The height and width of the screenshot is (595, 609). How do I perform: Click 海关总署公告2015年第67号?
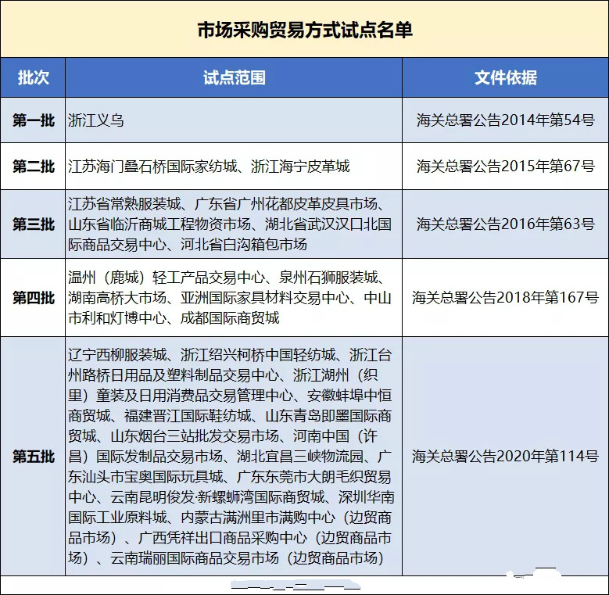pos(505,166)
